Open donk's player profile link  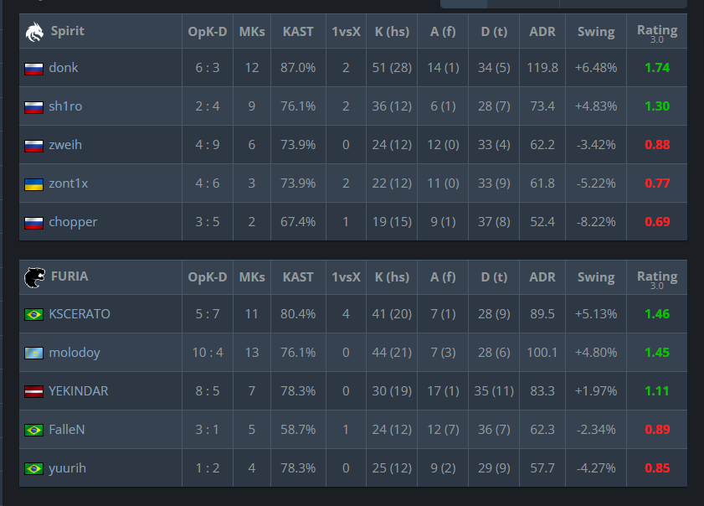(x=64, y=68)
